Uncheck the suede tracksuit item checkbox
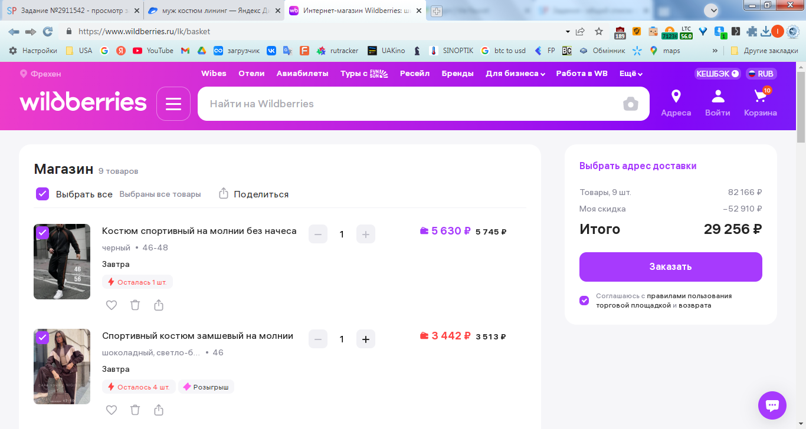This screenshot has width=806, height=429. click(42, 337)
